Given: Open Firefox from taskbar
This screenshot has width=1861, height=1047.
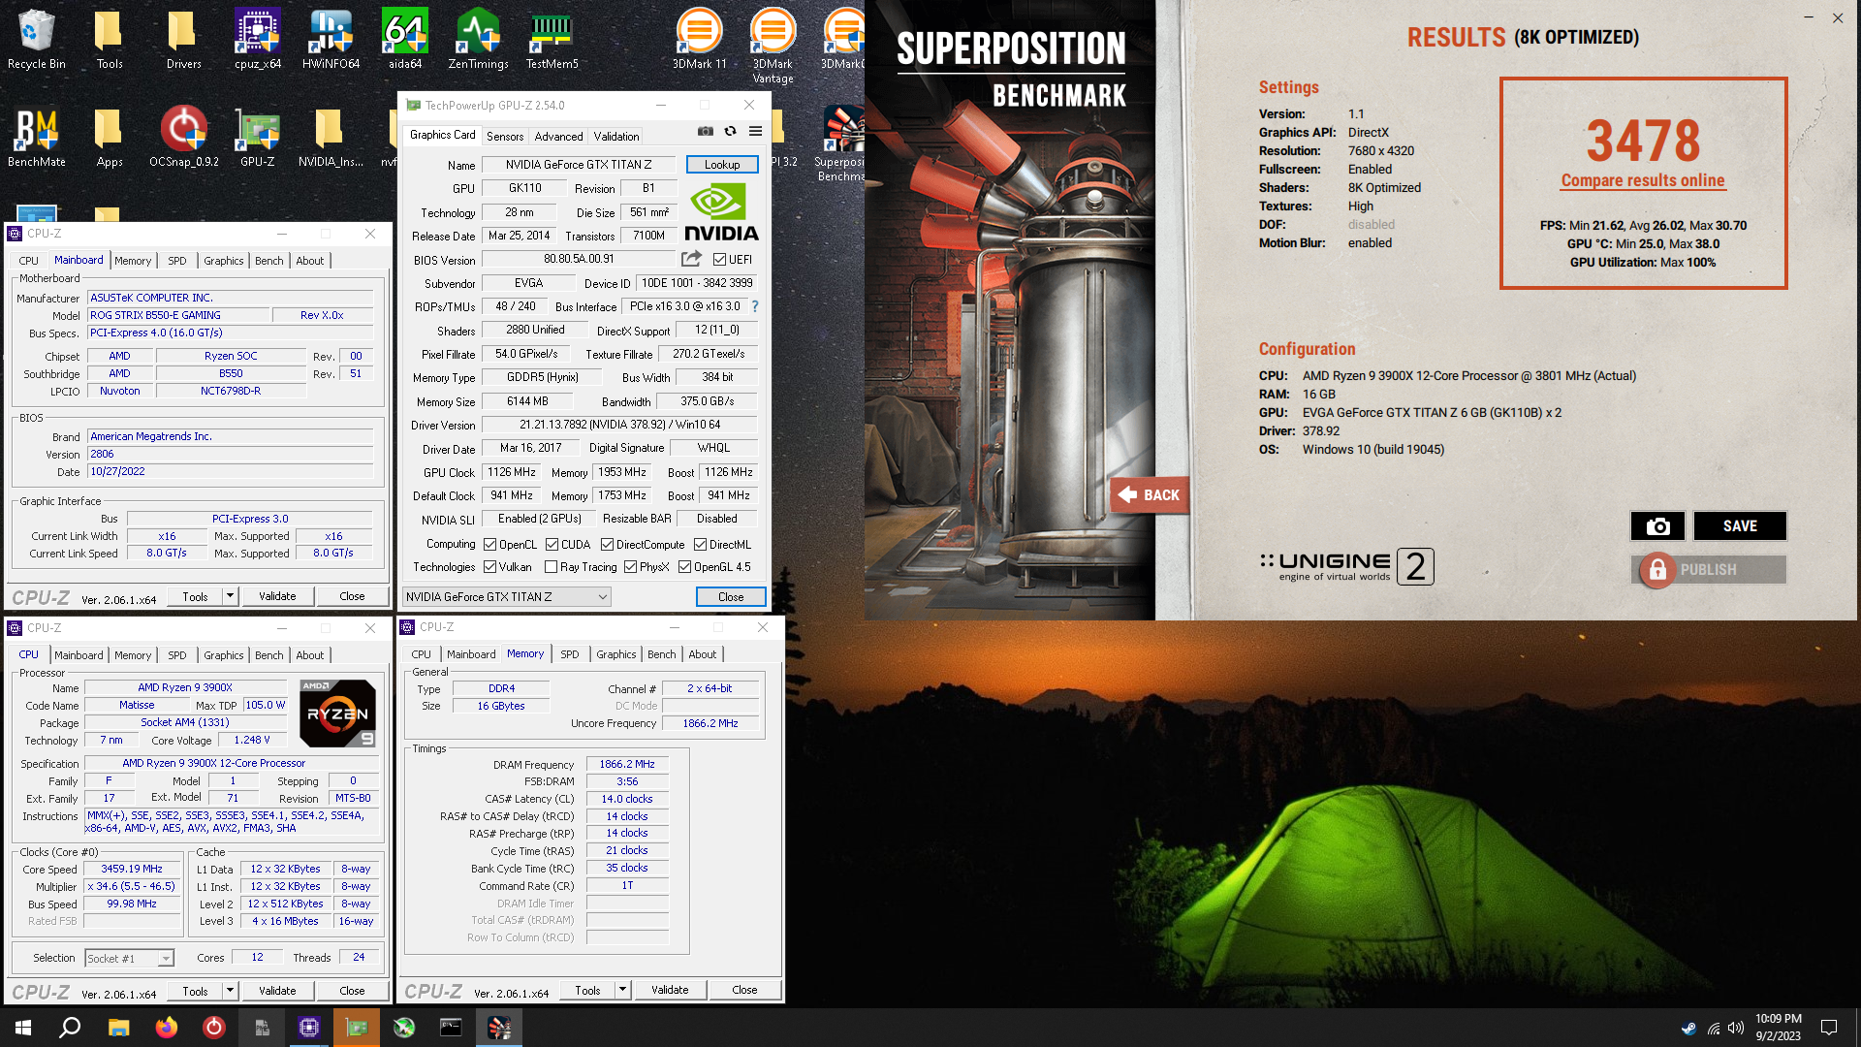Looking at the screenshot, I should (166, 1028).
